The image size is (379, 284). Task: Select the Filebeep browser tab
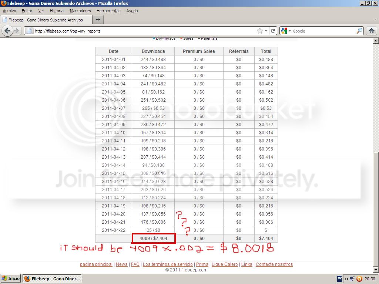(46, 20)
